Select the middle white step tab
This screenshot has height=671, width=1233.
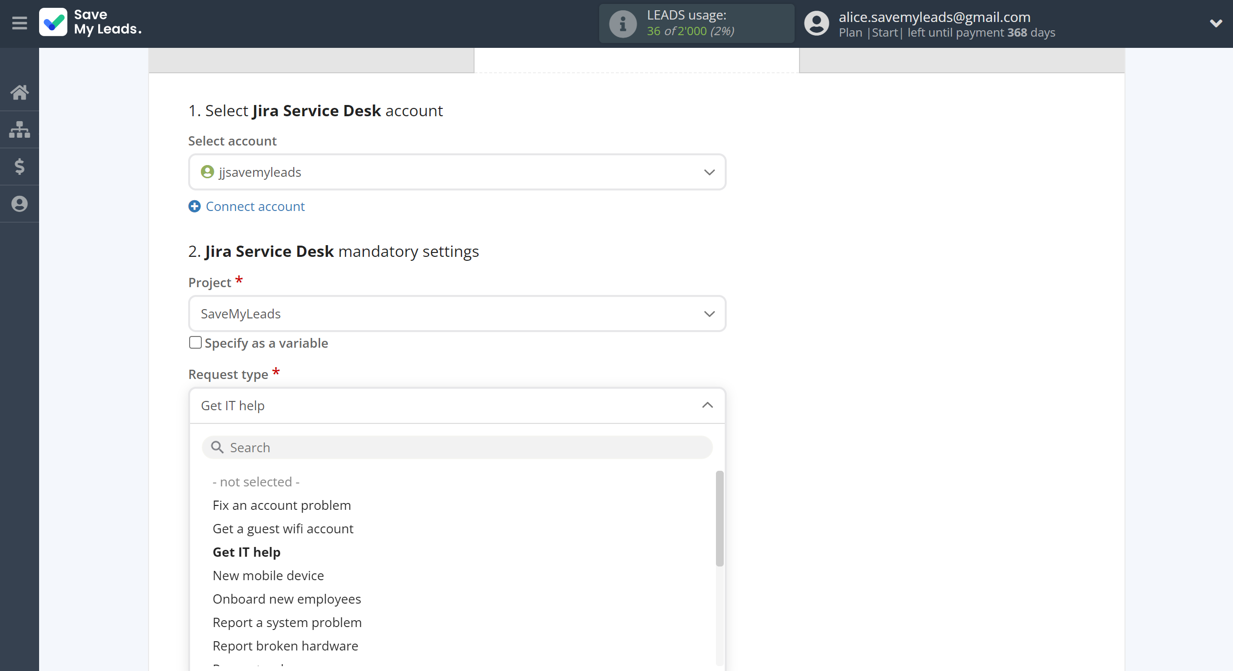pyautogui.click(x=637, y=60)
